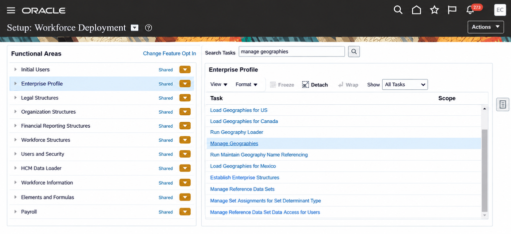Open the side panel document icon
Screen dimensions: 511x234
click(503, 104)
